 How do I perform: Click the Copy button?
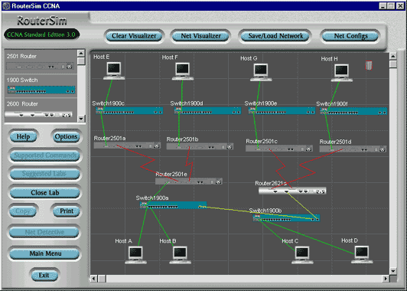point(24,211)
